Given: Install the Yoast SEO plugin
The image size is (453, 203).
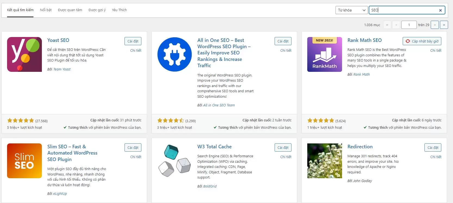Looking at the screenshot, I should tap(133, 41).
